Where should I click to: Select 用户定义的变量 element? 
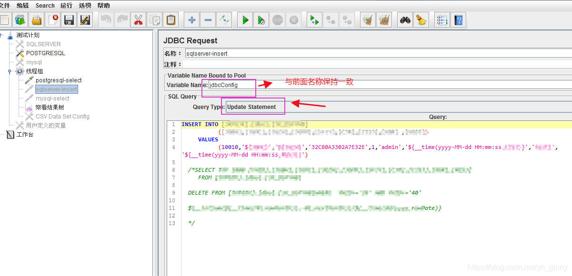tap(46, 126)
